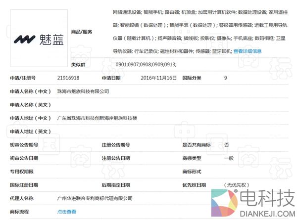This screenshot has width=297, height=220.
Task: Select goods text line starting 导航仪器
Action: (172, 51)
